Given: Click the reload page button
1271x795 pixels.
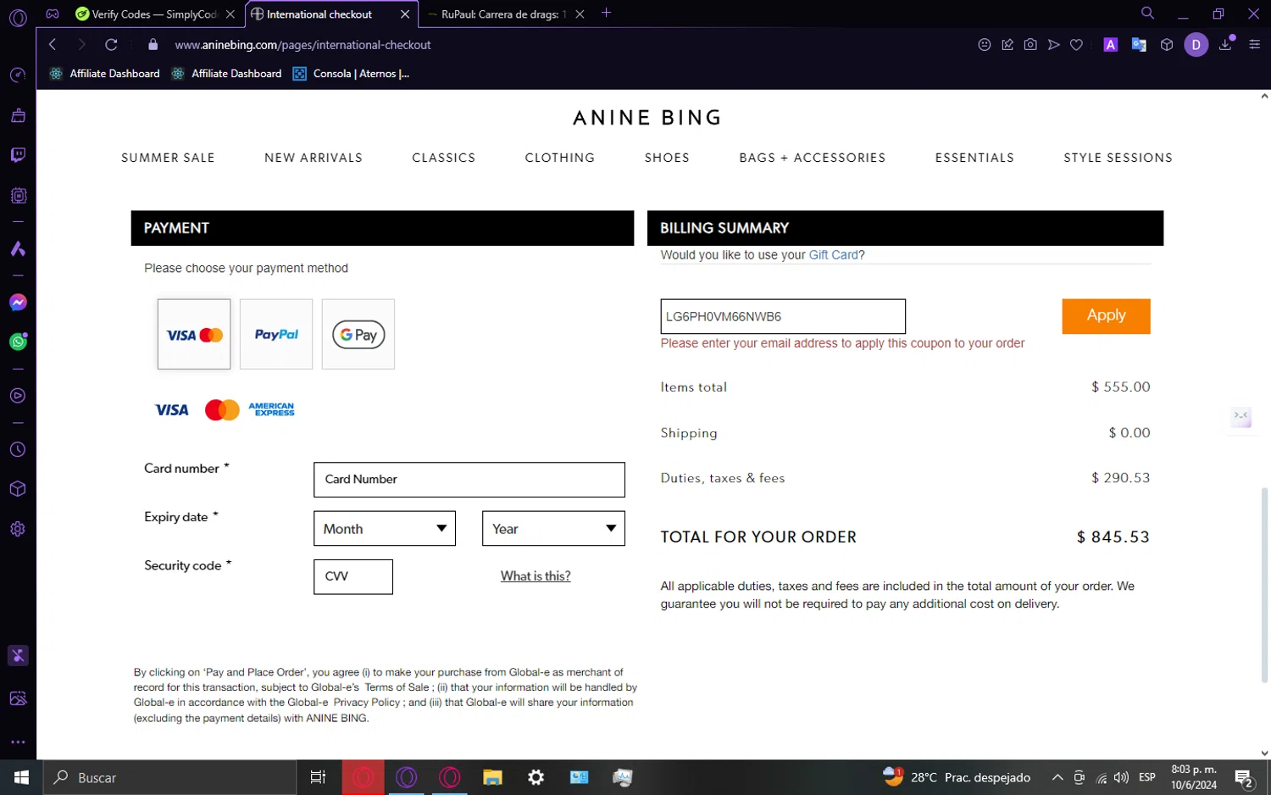Looking at the screenshot, I should 111,45.
